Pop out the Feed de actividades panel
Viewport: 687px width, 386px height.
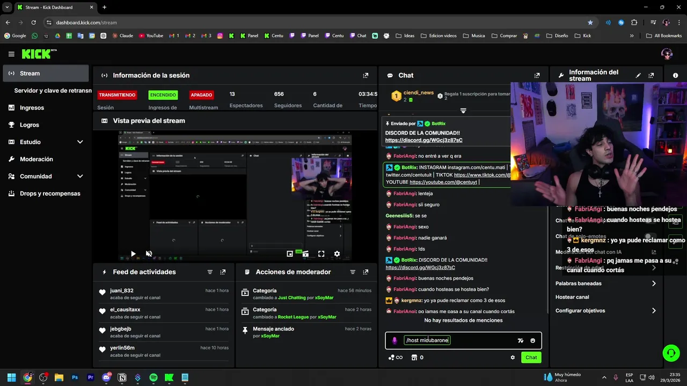223,272
